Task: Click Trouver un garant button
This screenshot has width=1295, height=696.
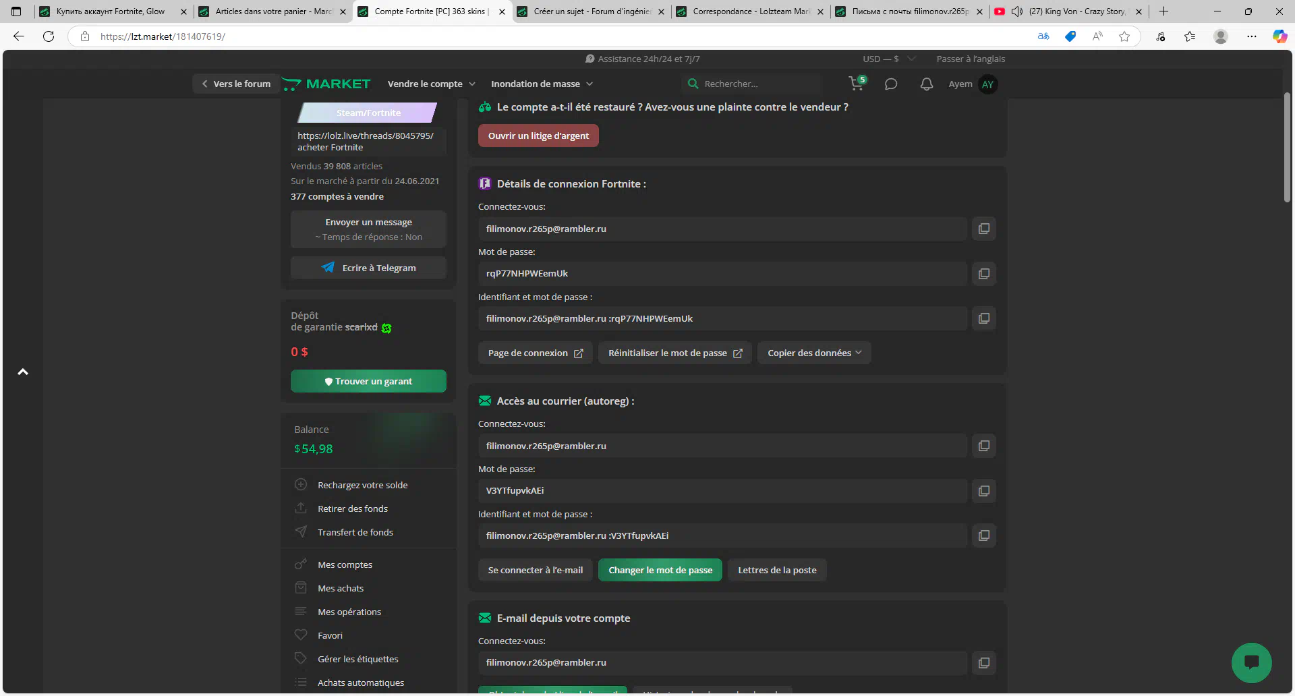Action: 368,381
